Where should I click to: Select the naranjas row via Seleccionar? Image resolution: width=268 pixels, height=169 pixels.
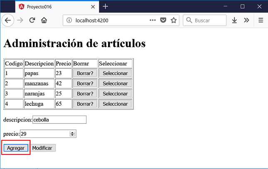pyautogui.click(x=116, y=94)
